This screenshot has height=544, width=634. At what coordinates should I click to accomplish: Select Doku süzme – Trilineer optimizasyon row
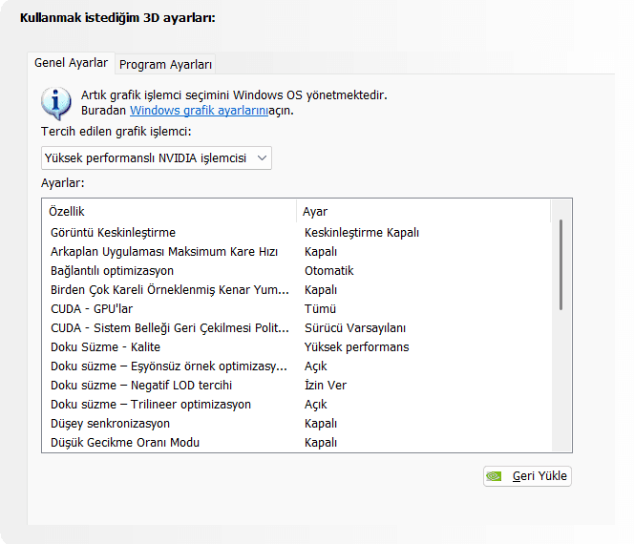296,404
